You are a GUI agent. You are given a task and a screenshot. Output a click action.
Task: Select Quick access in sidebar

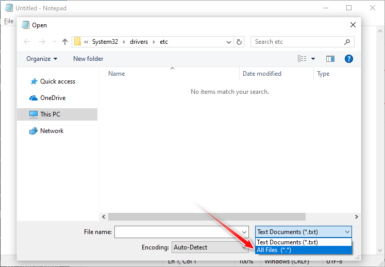(57, 81)
